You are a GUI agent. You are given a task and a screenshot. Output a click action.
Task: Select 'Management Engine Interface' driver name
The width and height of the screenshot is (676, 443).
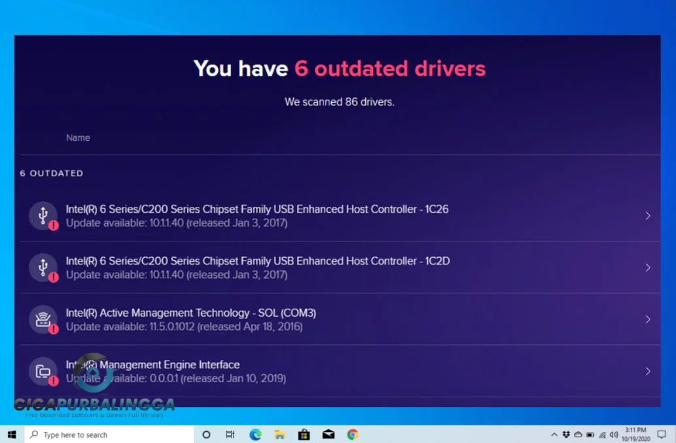pyautogui.click(x=152, y=364)
